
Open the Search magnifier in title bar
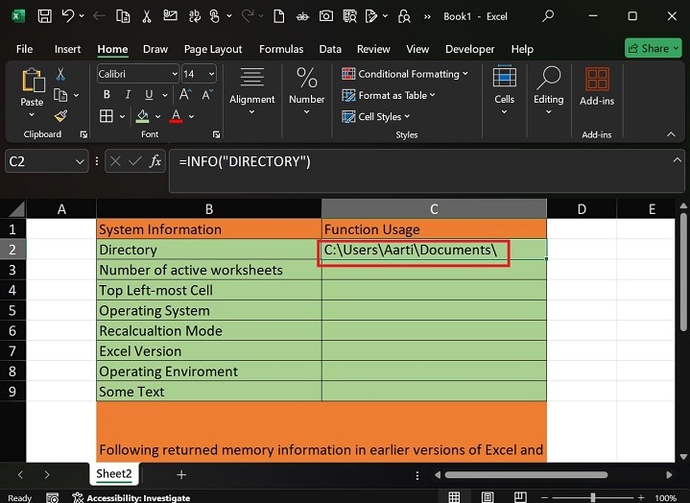tap(548, 16)
